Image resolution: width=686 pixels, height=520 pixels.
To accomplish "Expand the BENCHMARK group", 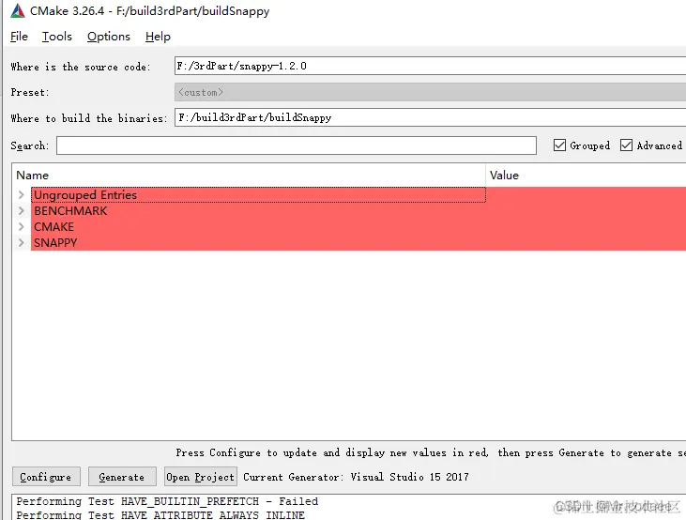I will tap(21, 210).
